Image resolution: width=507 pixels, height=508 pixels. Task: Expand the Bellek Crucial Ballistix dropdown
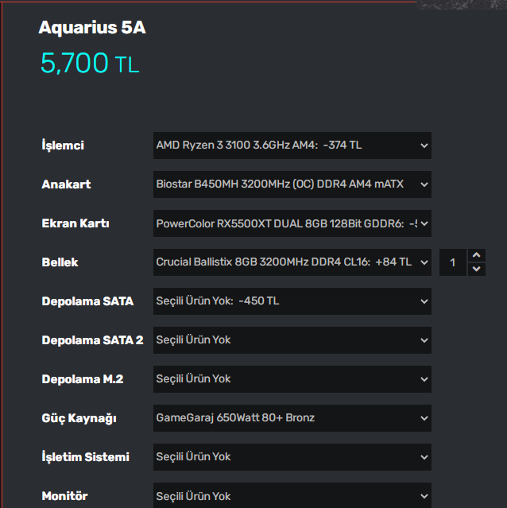292,262
